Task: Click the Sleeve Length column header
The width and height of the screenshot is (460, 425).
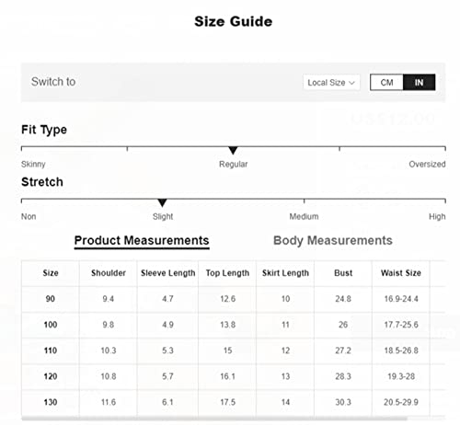Action: coord(167,273)
